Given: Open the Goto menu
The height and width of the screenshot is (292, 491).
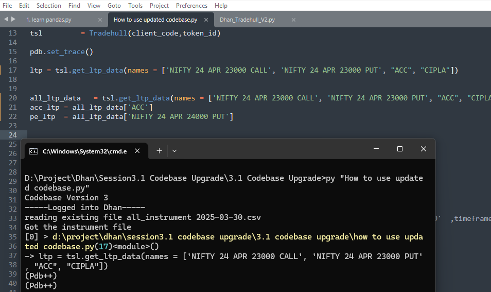Looking at the screenshot, I should [x=114, y=6].
